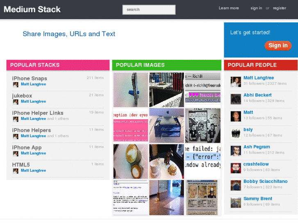The image size is (298, 223).
Task: Open Abhi Beckert profile name
Action: click(257, 95)
